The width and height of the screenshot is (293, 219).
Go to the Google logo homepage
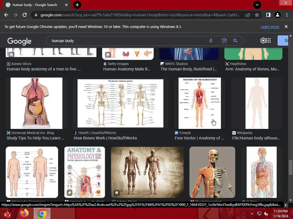click(19, 41)
